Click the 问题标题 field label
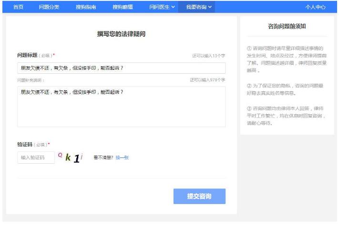 pos(27,55)
